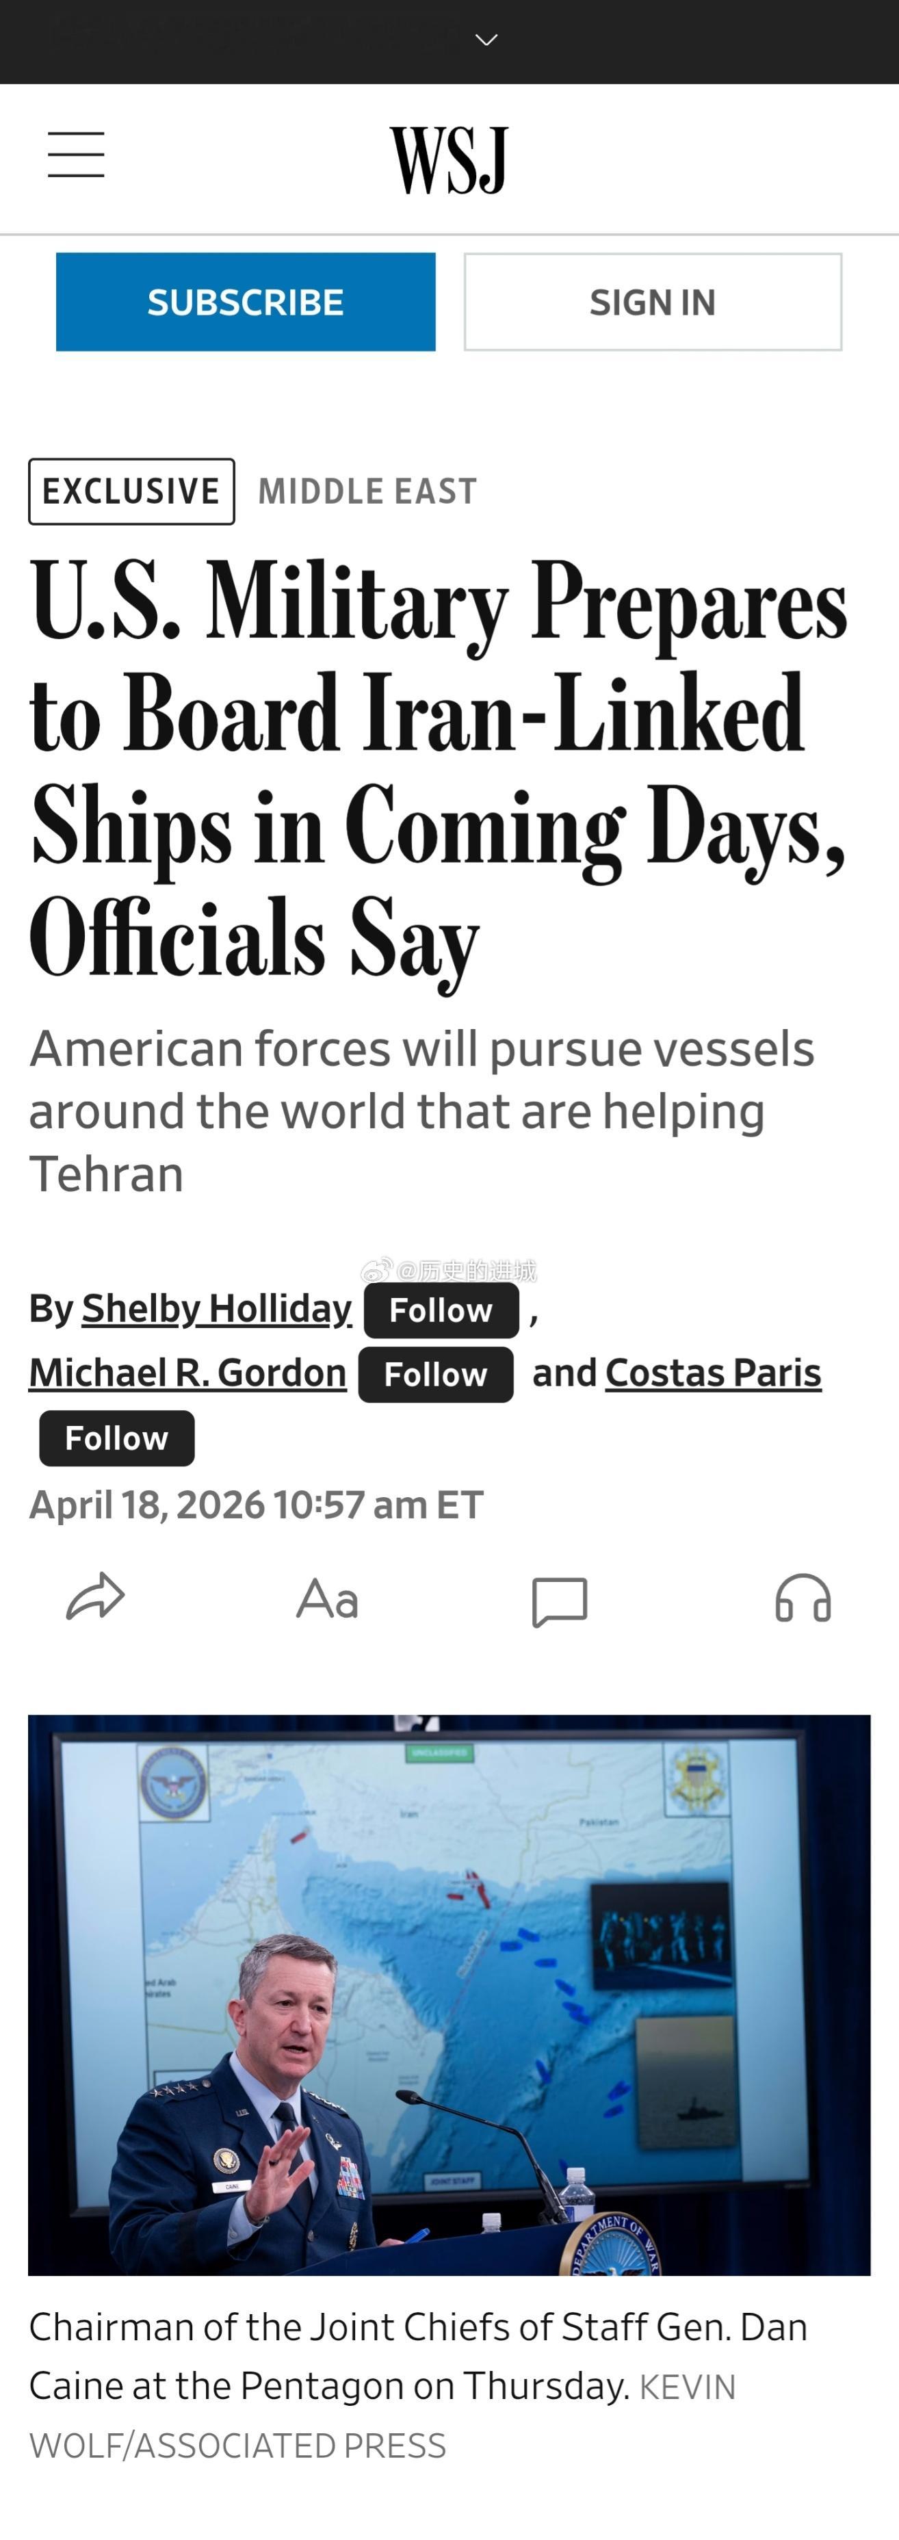Open the hamburger navigation menu
This screenshot has height=2540, width=899.
coord(76,155)
